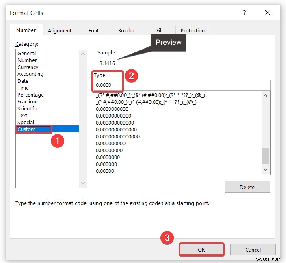The image size is (286, 263).
Task: Click into the Type format code field
Action: point(182,85)
